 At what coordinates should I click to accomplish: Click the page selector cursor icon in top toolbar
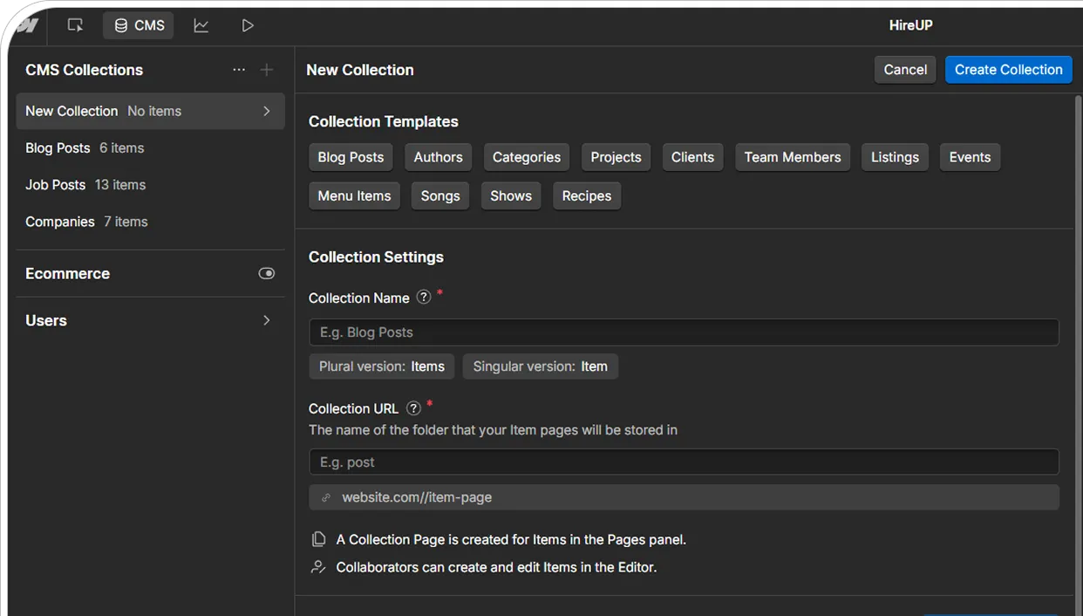[x=75, y=25]
